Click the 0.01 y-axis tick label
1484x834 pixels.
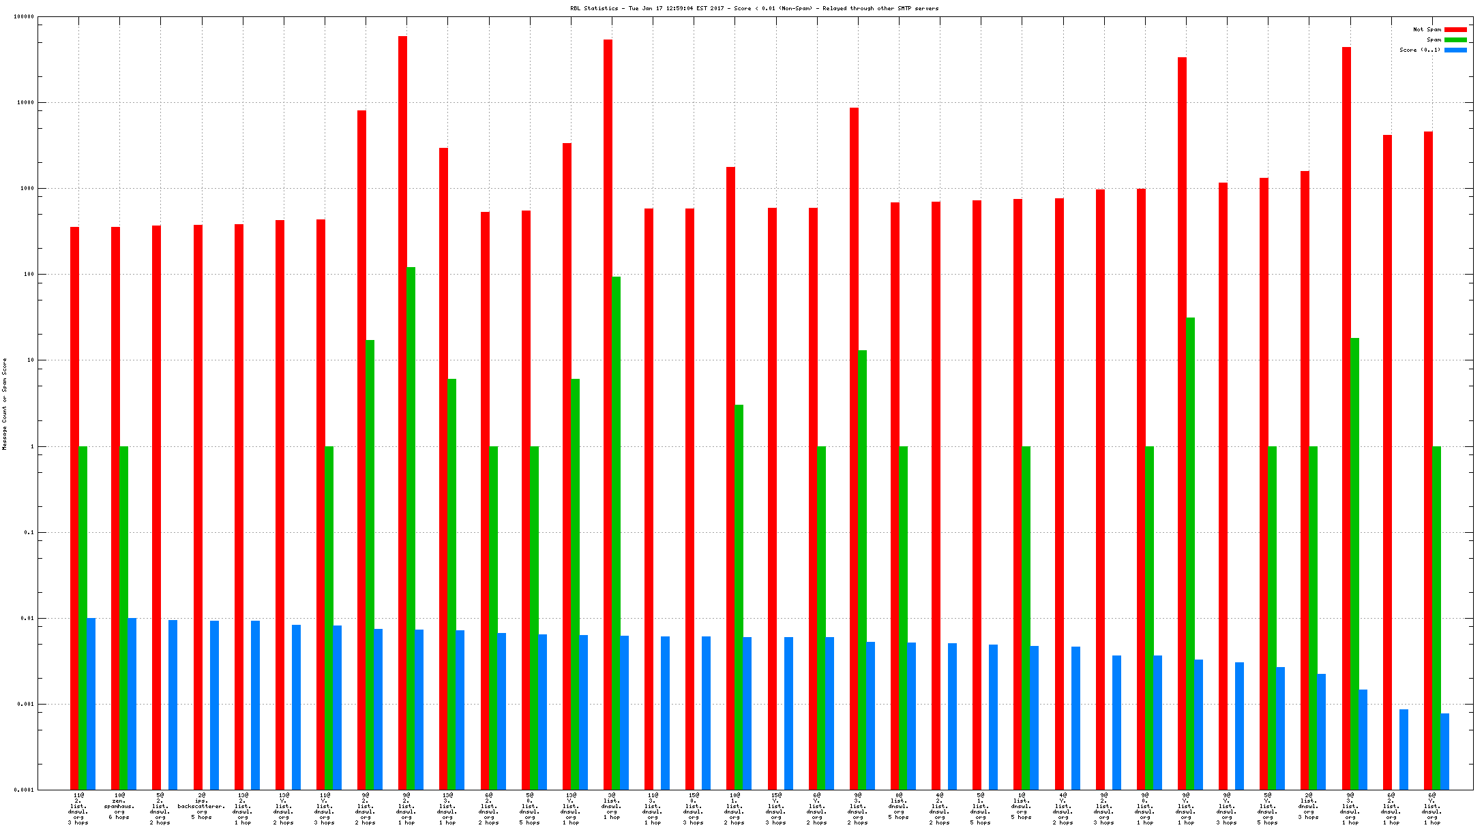[x=26, y=619]
